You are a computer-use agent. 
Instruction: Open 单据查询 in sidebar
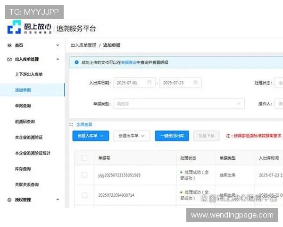point(23,106)
